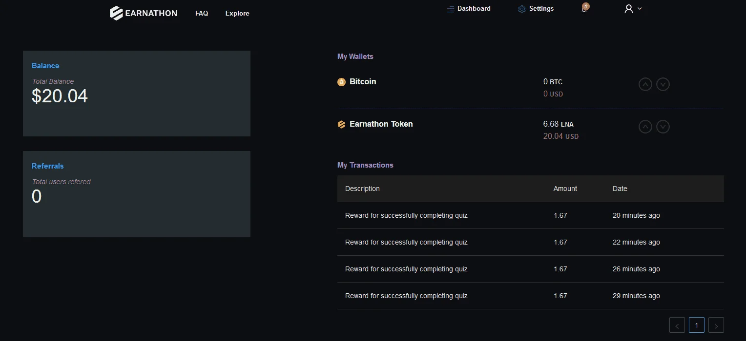Click the Total Balance label
The width and height of the screenshot is (746, 341).
[x=53, y=81]
